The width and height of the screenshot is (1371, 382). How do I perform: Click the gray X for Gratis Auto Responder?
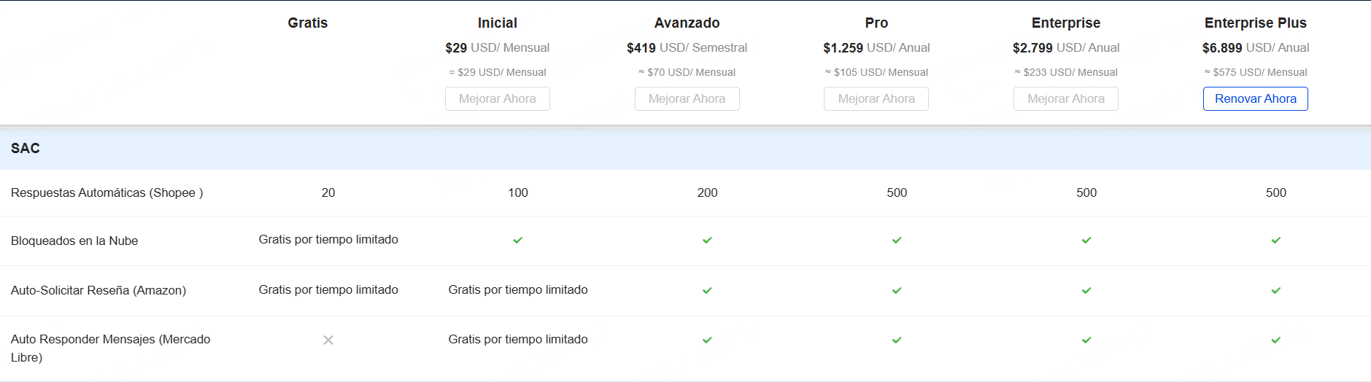click(x=328, y=340)
